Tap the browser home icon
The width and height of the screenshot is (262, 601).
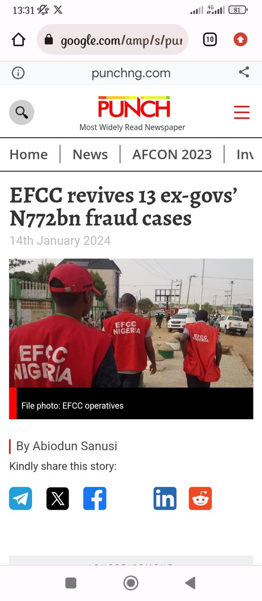(18, 40)
